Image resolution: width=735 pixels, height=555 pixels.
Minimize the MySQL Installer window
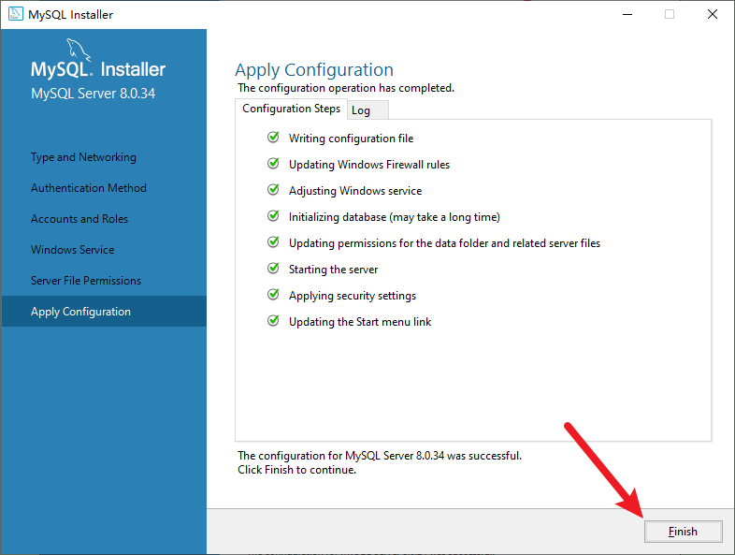pyautogui.click(x=627, y=15)
